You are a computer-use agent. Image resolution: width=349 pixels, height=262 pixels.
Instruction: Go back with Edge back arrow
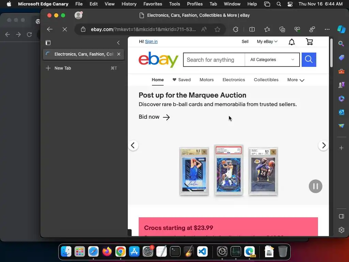click(x=50, y=29)
